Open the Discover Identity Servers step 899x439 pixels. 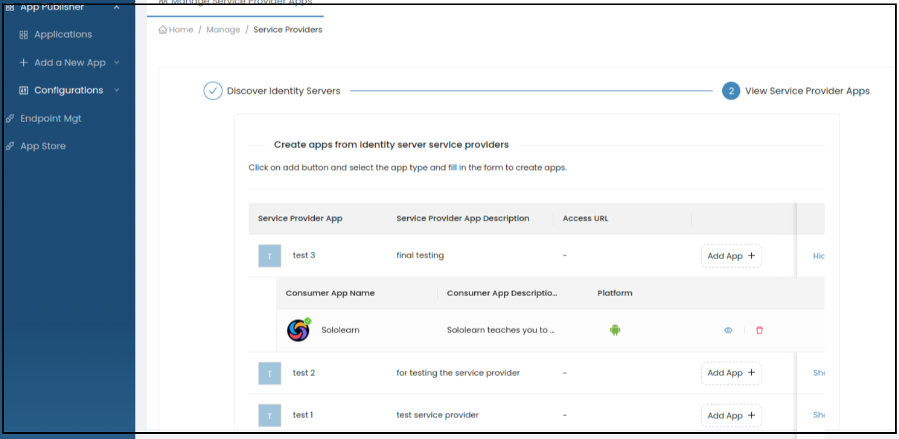(283, 91)
